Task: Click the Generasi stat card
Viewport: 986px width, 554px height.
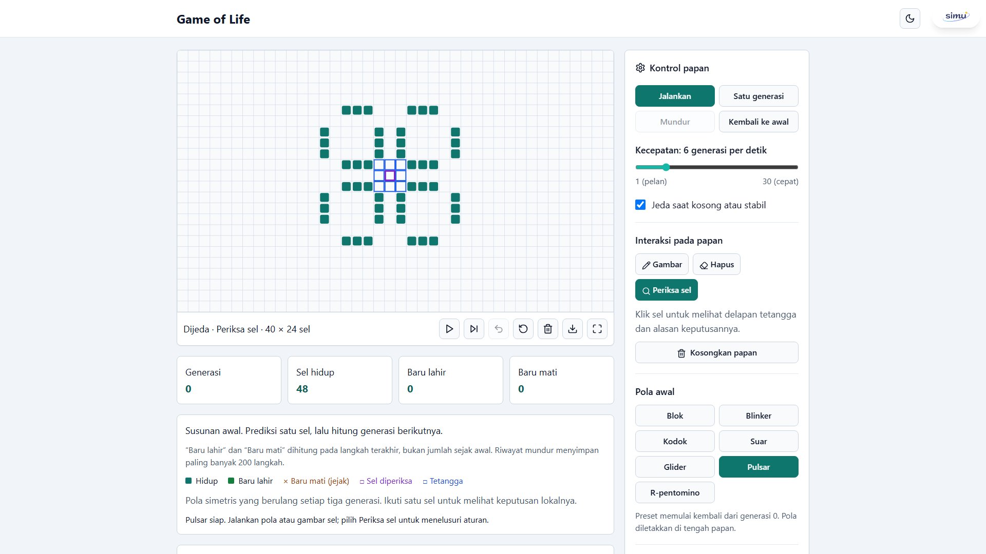Action: 229,380
